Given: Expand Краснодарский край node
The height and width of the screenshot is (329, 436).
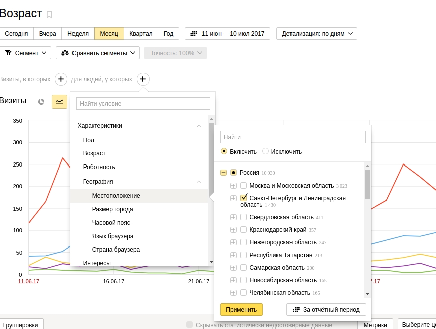Looking at the screenshot, I should [233, 230].
